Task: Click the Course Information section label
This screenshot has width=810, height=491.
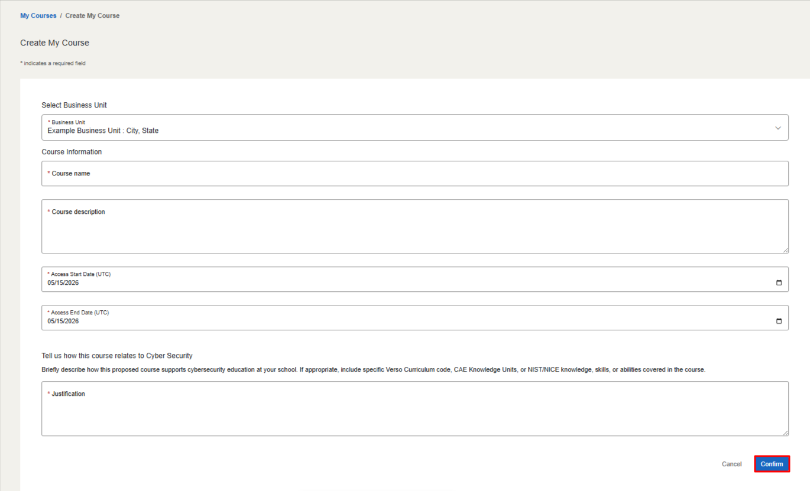Action: tap(72, 152)
